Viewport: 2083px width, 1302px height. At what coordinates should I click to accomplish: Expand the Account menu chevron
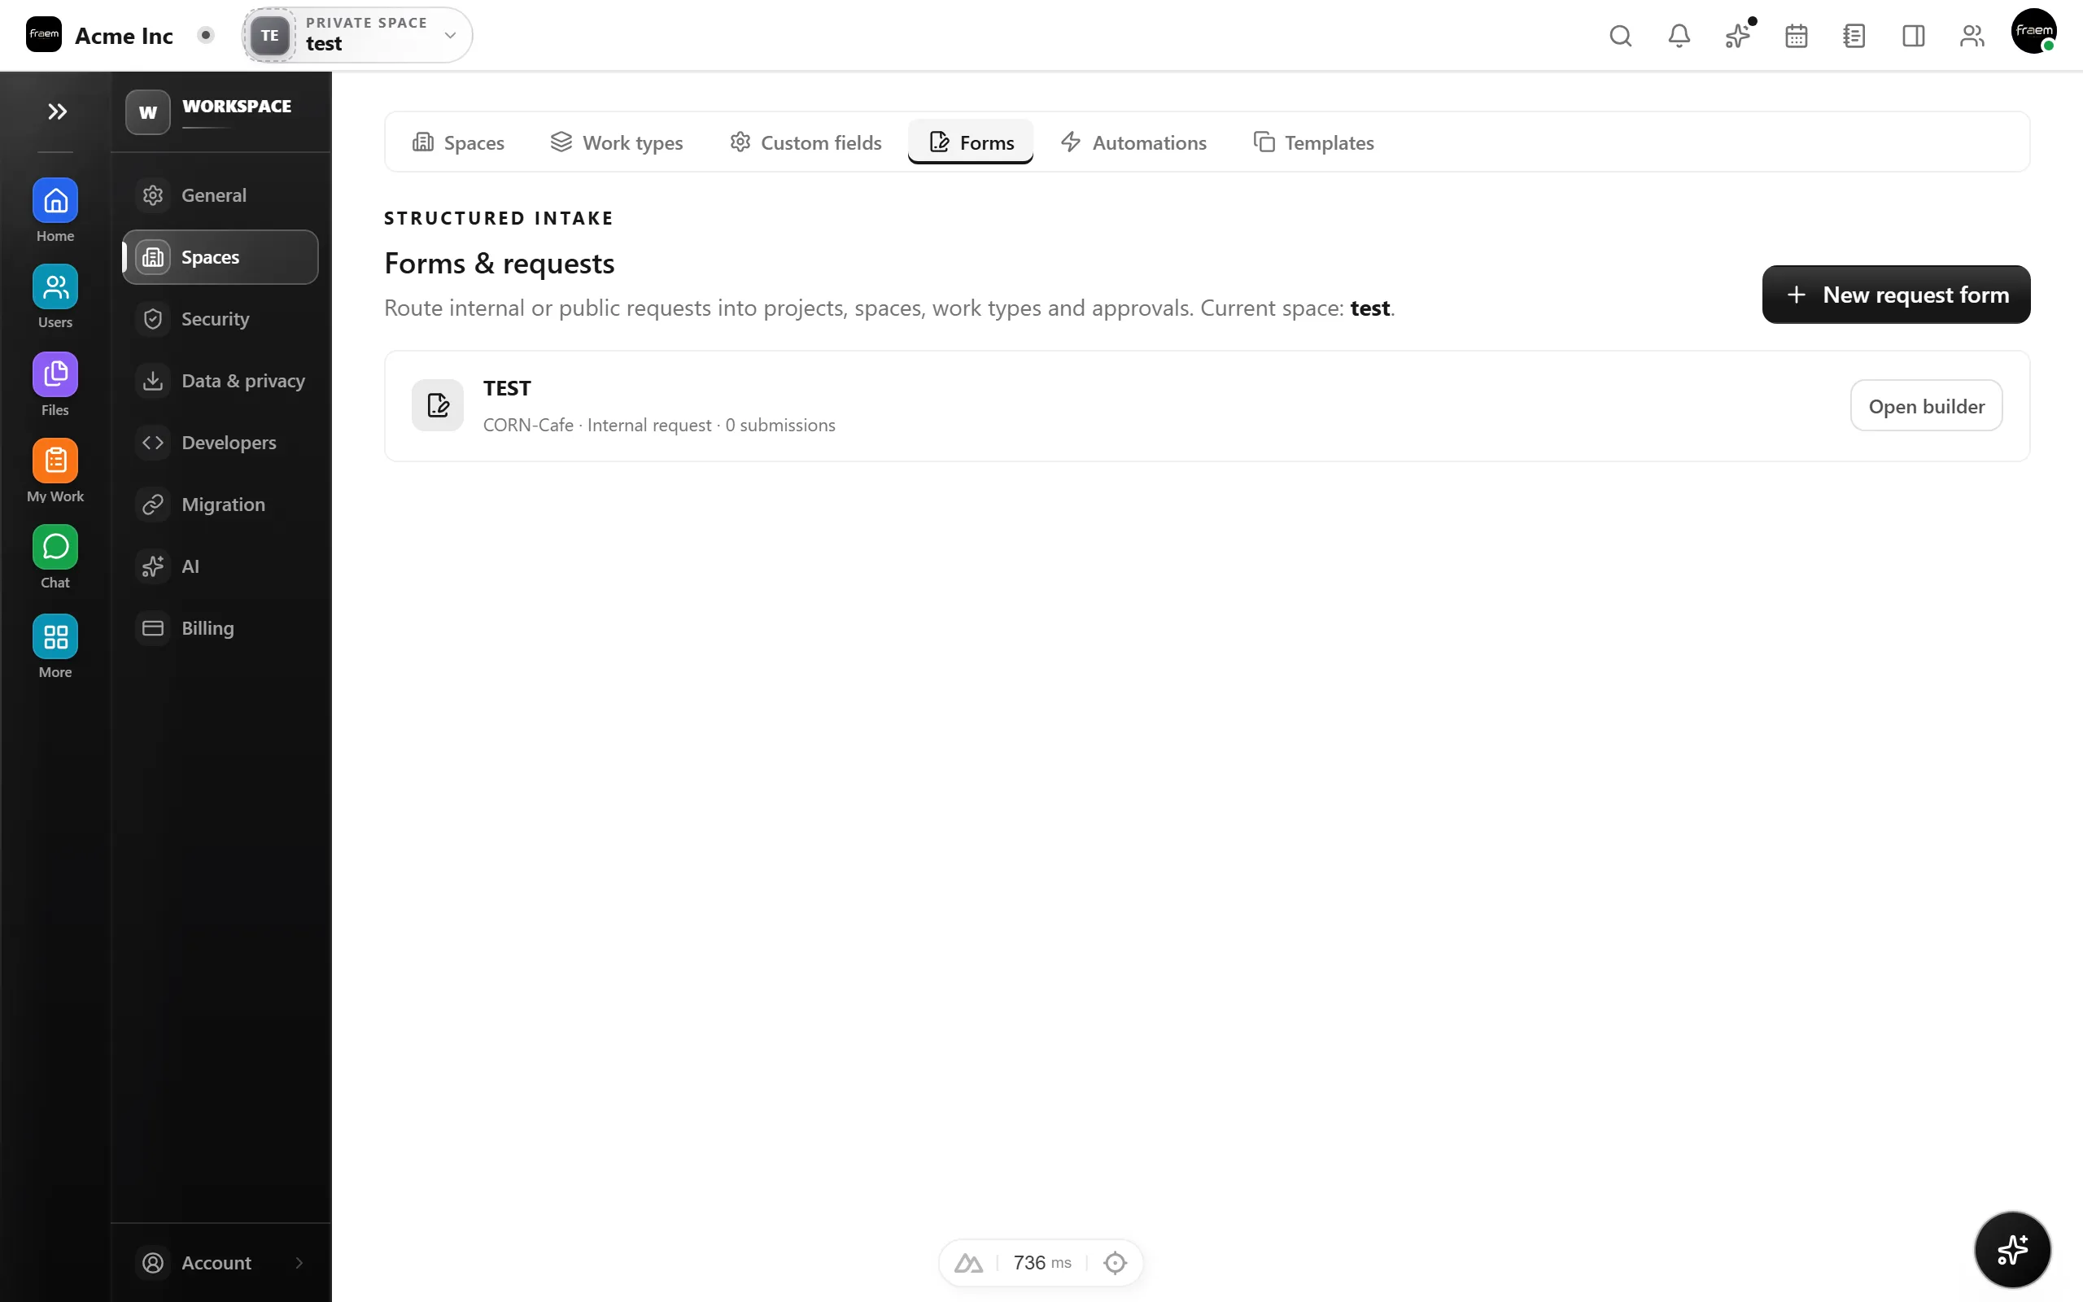pos(299,1262)
